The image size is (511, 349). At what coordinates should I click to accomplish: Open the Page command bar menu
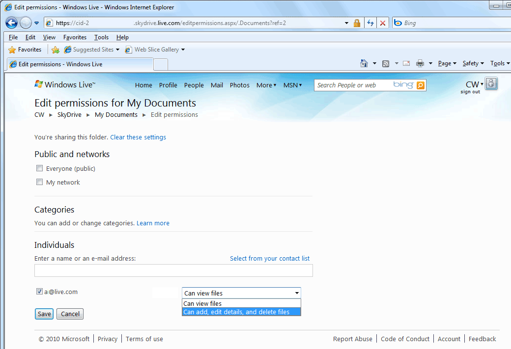(x=447, y=63)
